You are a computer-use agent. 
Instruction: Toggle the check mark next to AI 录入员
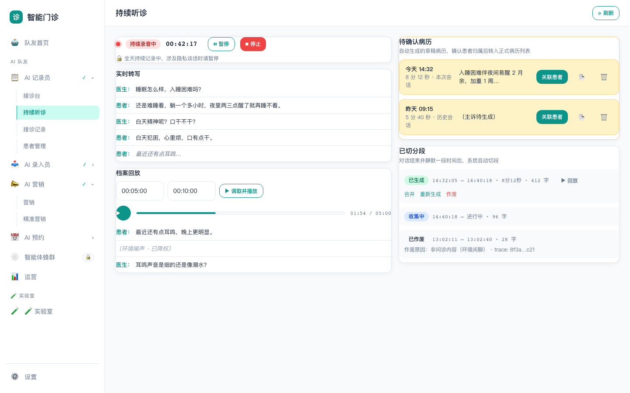click(x=84, y=165)
